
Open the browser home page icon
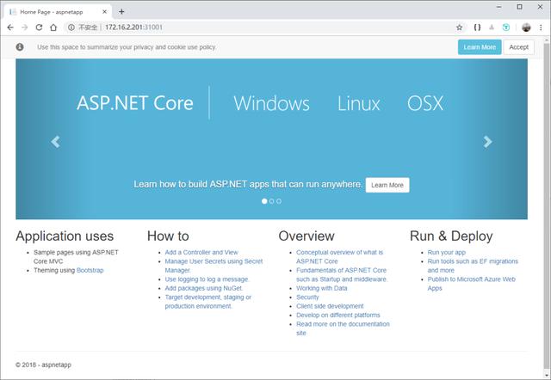pyautogui.click(x=53, y=28)
